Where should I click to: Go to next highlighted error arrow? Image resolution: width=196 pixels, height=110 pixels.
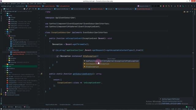[193, 12]
